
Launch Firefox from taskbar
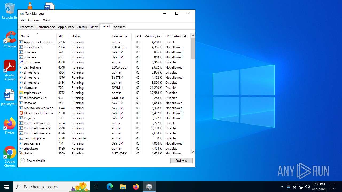pyautogui.click(x=136, y=187)
